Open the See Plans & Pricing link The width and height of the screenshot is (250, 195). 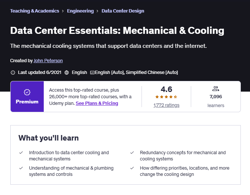97,103
